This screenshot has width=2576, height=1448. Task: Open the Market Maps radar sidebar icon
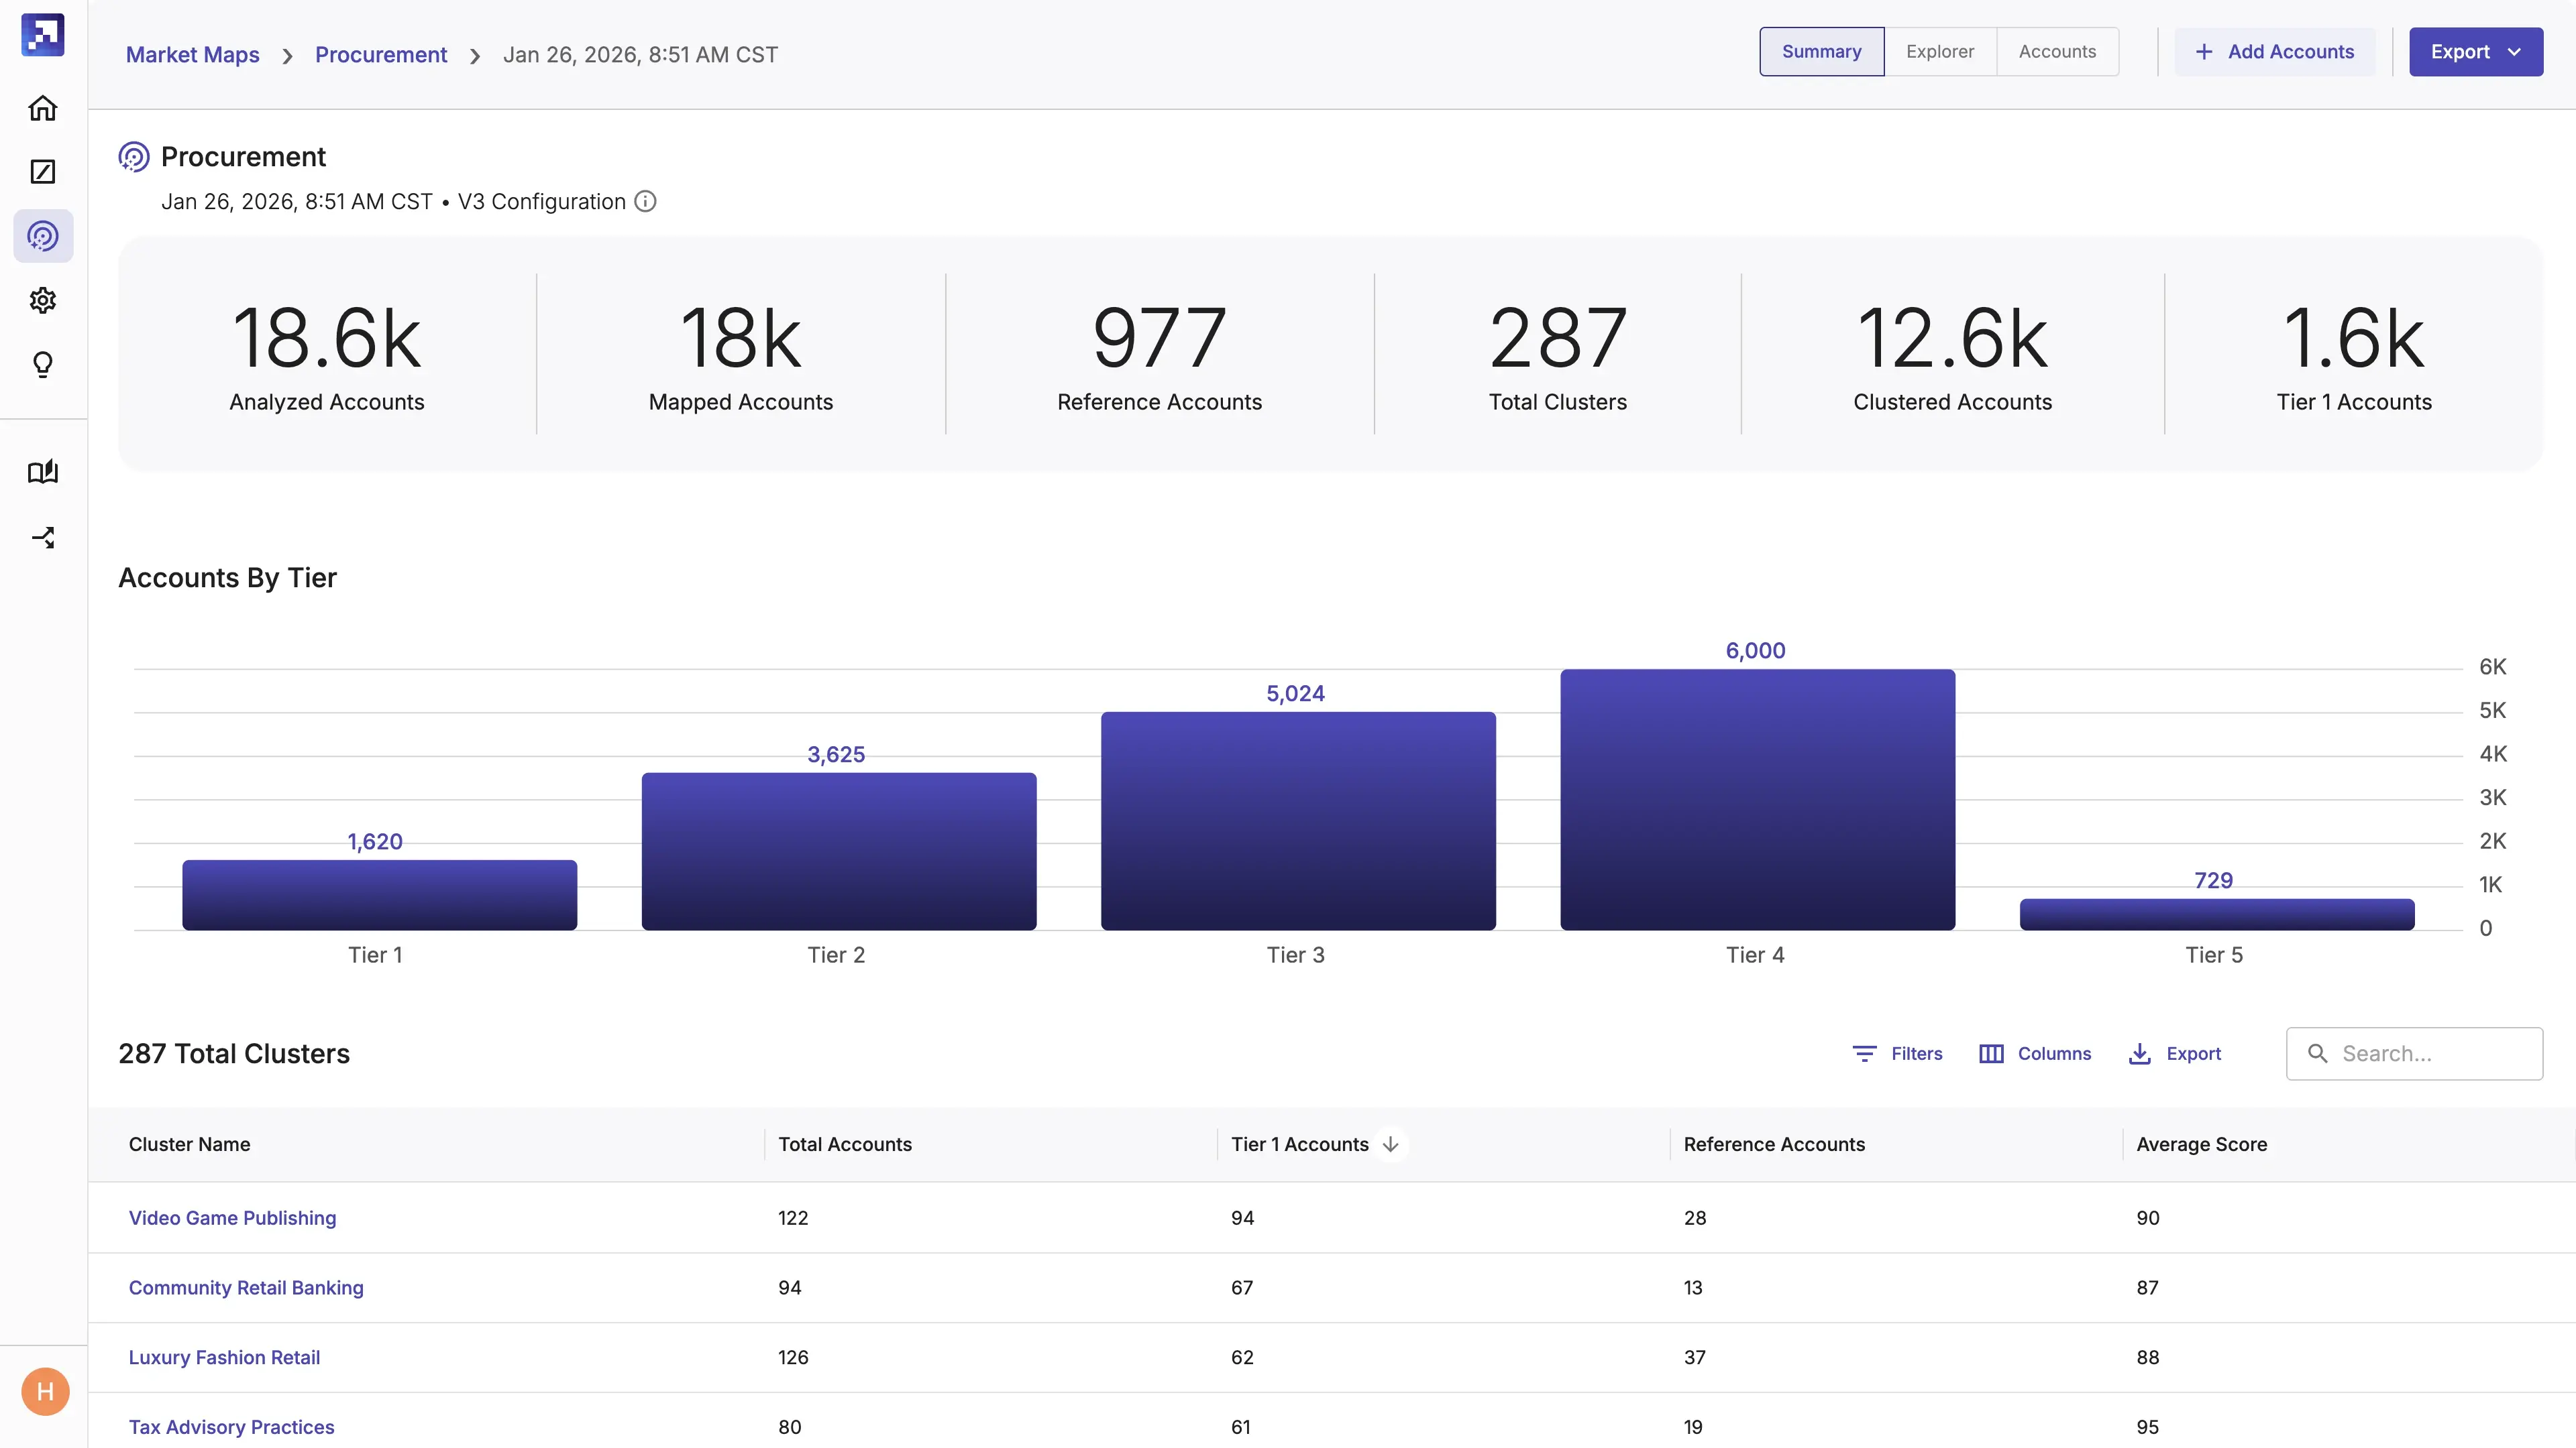(42, 236)
